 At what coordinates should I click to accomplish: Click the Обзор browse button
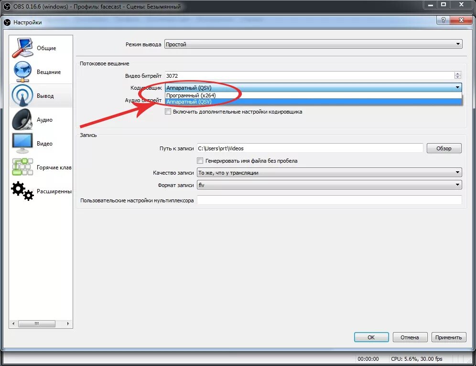[x=444, y=148]
